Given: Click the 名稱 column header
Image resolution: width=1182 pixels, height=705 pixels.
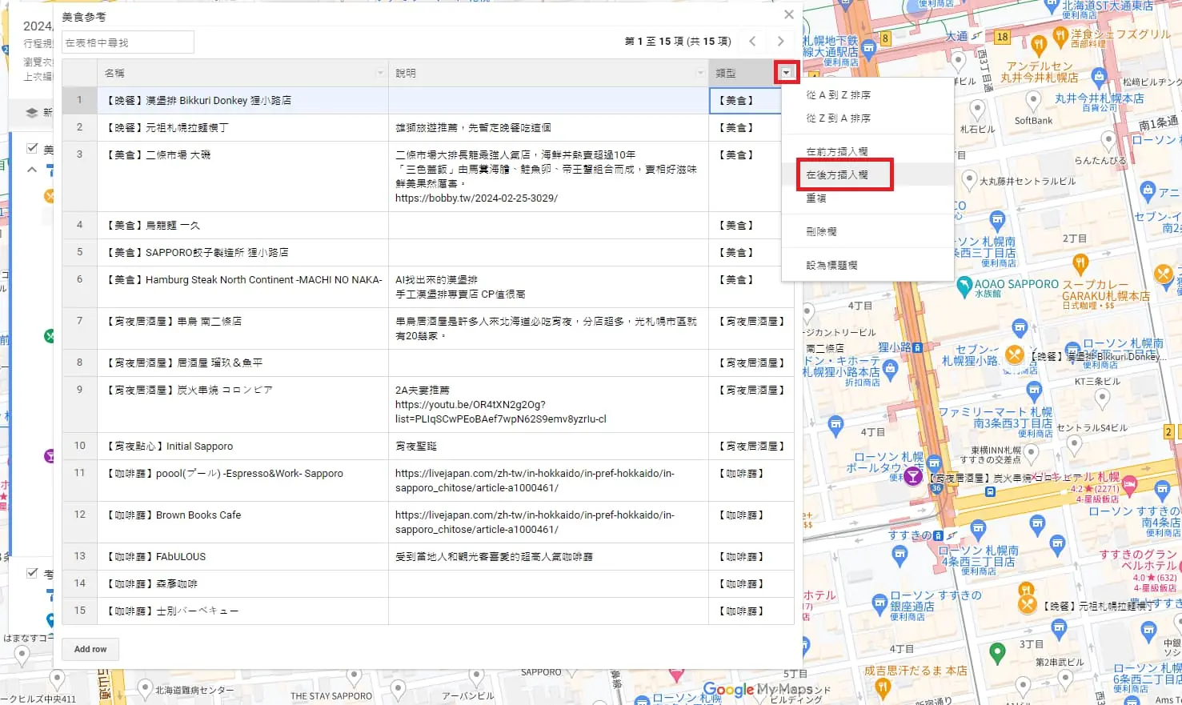Looking at the screenshot, I should tap(242, 73).
